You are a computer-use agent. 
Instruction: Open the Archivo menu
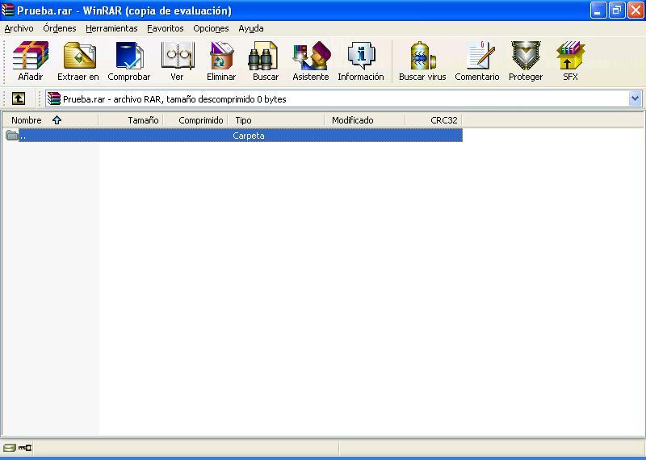[x=19, y=28]
